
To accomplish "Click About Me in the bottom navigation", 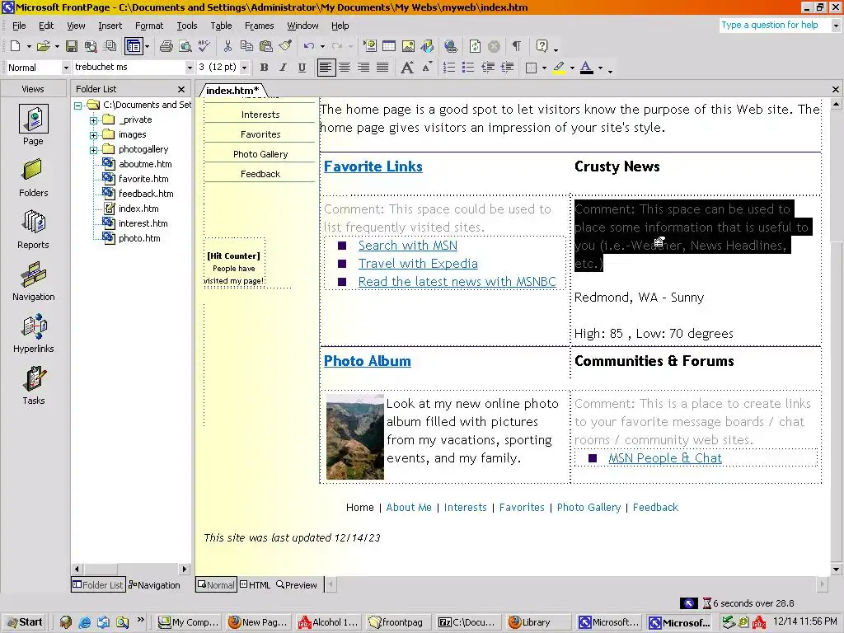I will click(x=409, y=508).
